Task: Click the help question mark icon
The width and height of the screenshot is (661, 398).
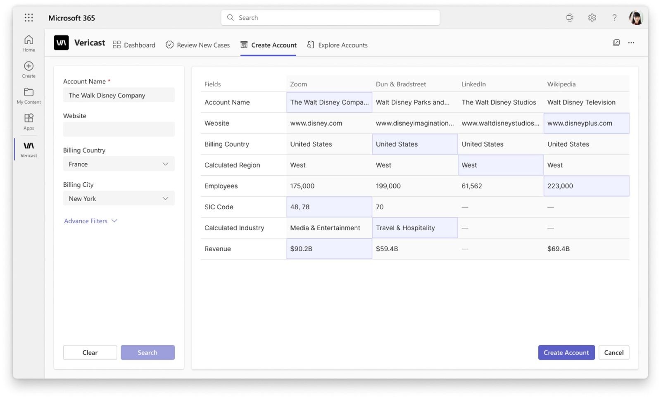Action: coord(614,18)
